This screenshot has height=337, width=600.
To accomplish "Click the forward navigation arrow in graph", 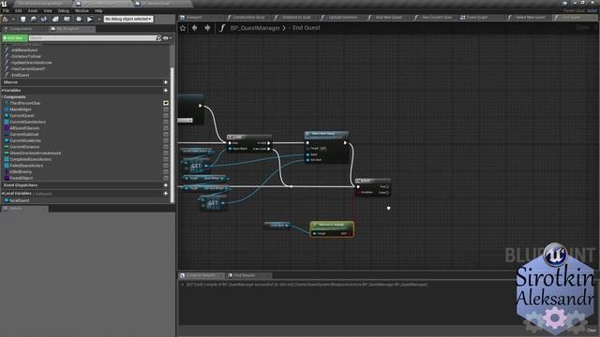I will (207, 28).
